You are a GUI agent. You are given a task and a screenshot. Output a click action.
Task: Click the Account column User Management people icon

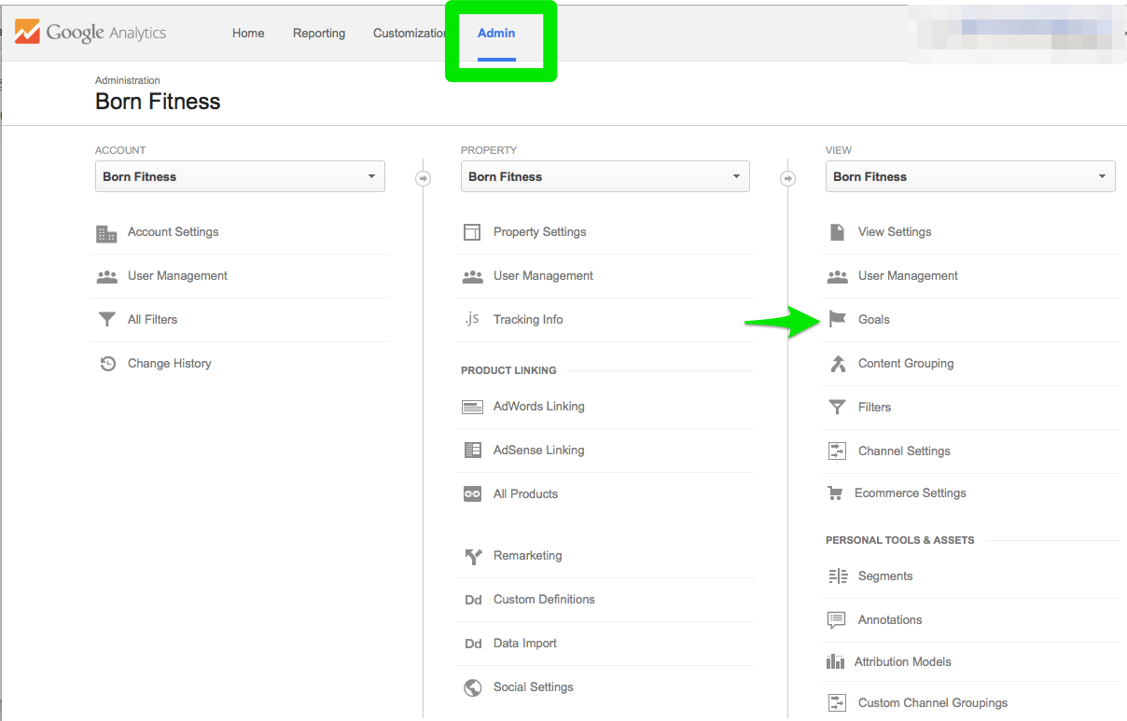[x=107, y=276]
